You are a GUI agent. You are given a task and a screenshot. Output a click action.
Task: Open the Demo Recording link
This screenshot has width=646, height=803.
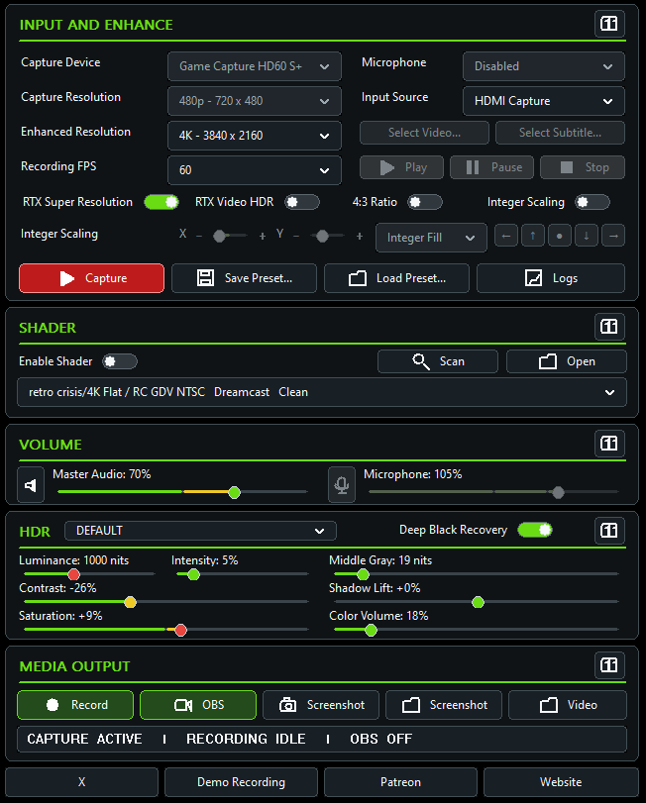click(242, 782)
